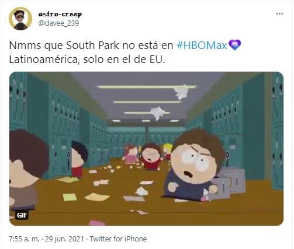
Task: Click the green paper sheet on floor
Action: click(x=70, y=197)
